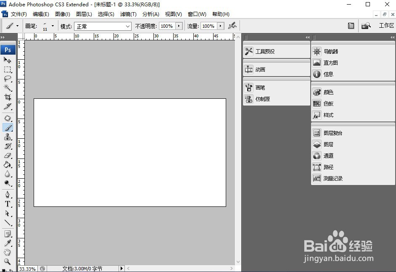This screenshot has height=272, width=396.
Task: Select the Clone Stamp tool
Action: [8, 137]
